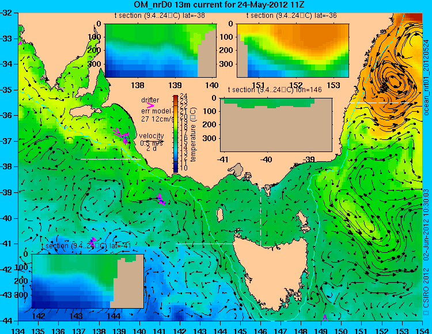Open the lon=146 temperature section inset
Screen dimensions: 432x334
[276, 125]
